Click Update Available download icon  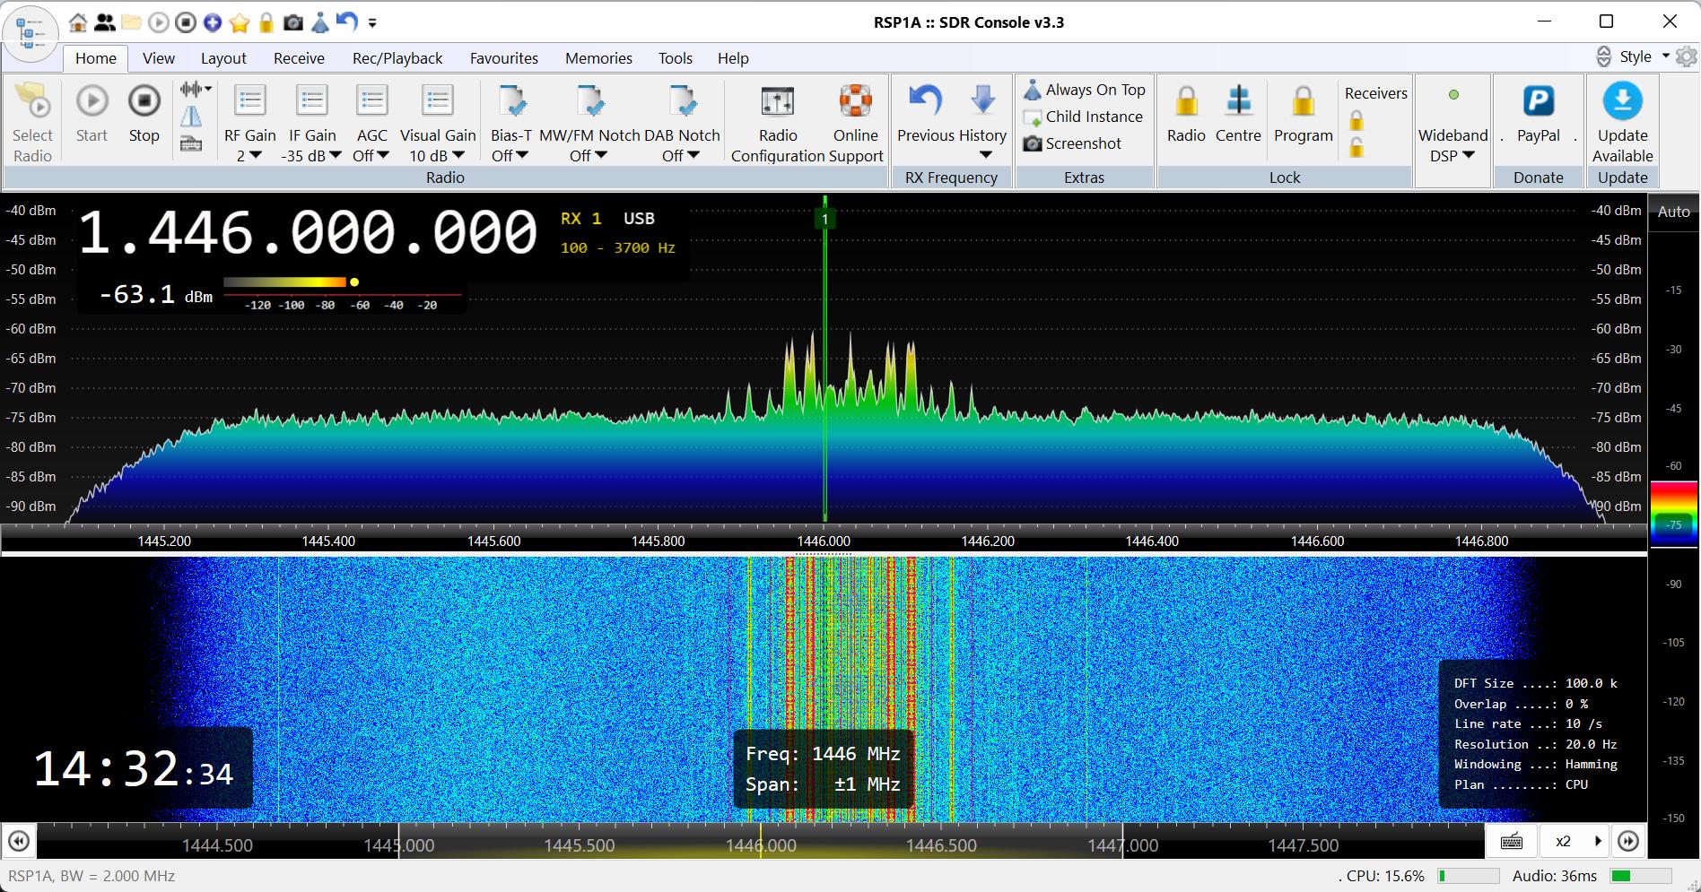pyautogui.click(x=1622, y=101)
